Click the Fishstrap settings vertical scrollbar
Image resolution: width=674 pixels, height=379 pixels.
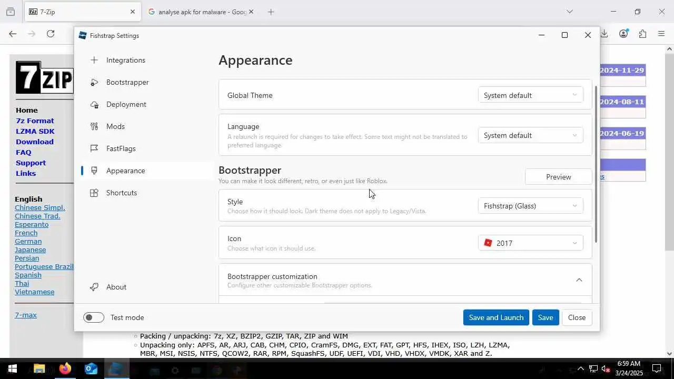(596, 164)
